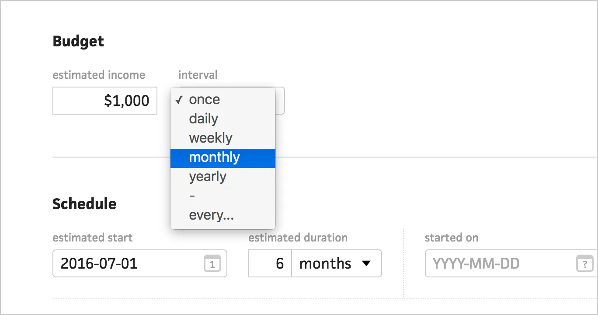Click the calendar icon beside estimated start
The width and height of the screenshot is (598, 315).
213,263
